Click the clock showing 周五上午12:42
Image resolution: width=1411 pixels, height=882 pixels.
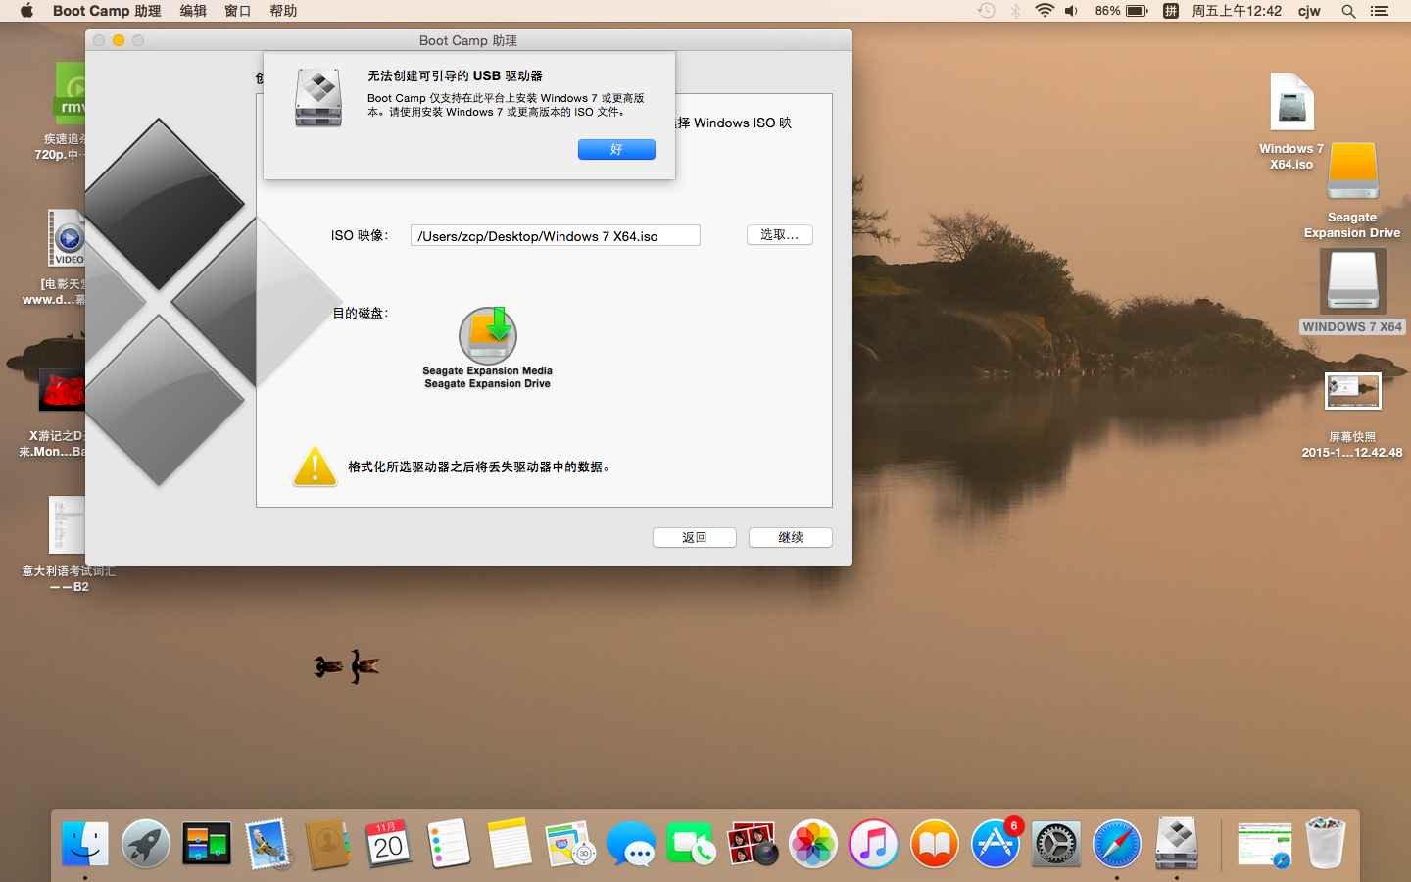pos(1237,11)
